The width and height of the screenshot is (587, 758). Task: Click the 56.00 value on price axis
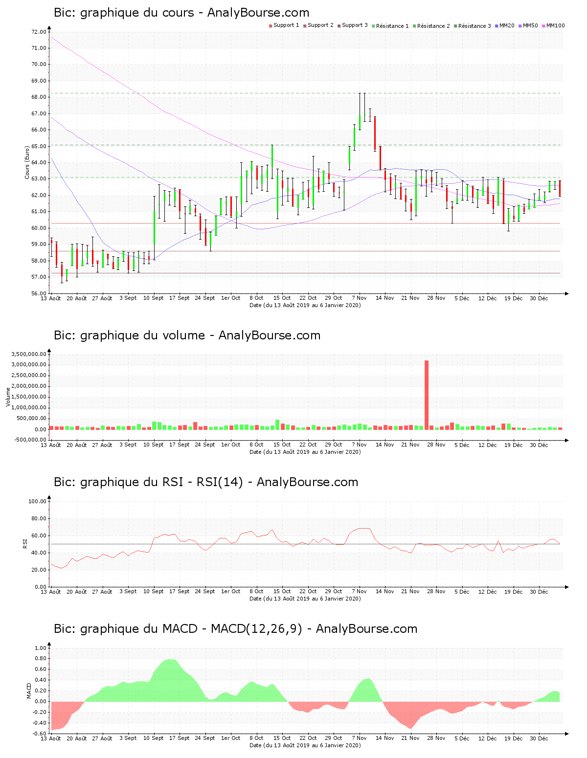coord(39,293)
